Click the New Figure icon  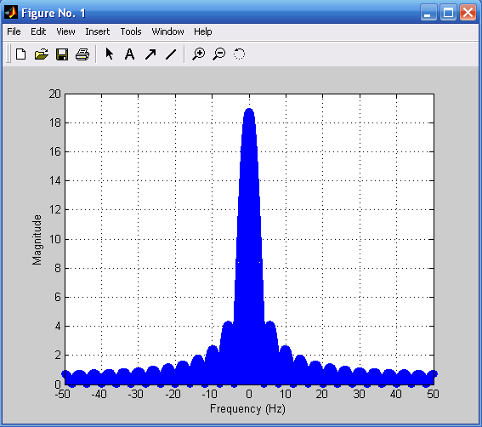(21, 54)
